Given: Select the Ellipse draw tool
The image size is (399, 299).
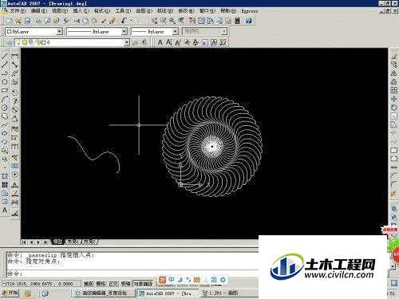Looking at the screenshot, I should [5, 133].
